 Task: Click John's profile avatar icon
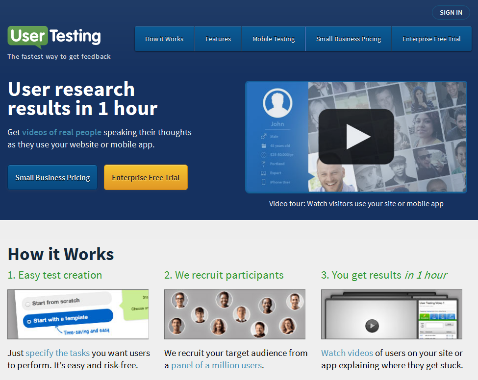click(277, 103)
